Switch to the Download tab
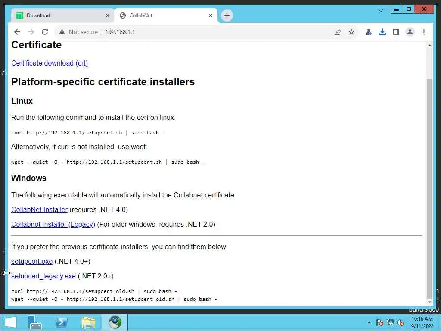441x331 pixels. point(63,16)
